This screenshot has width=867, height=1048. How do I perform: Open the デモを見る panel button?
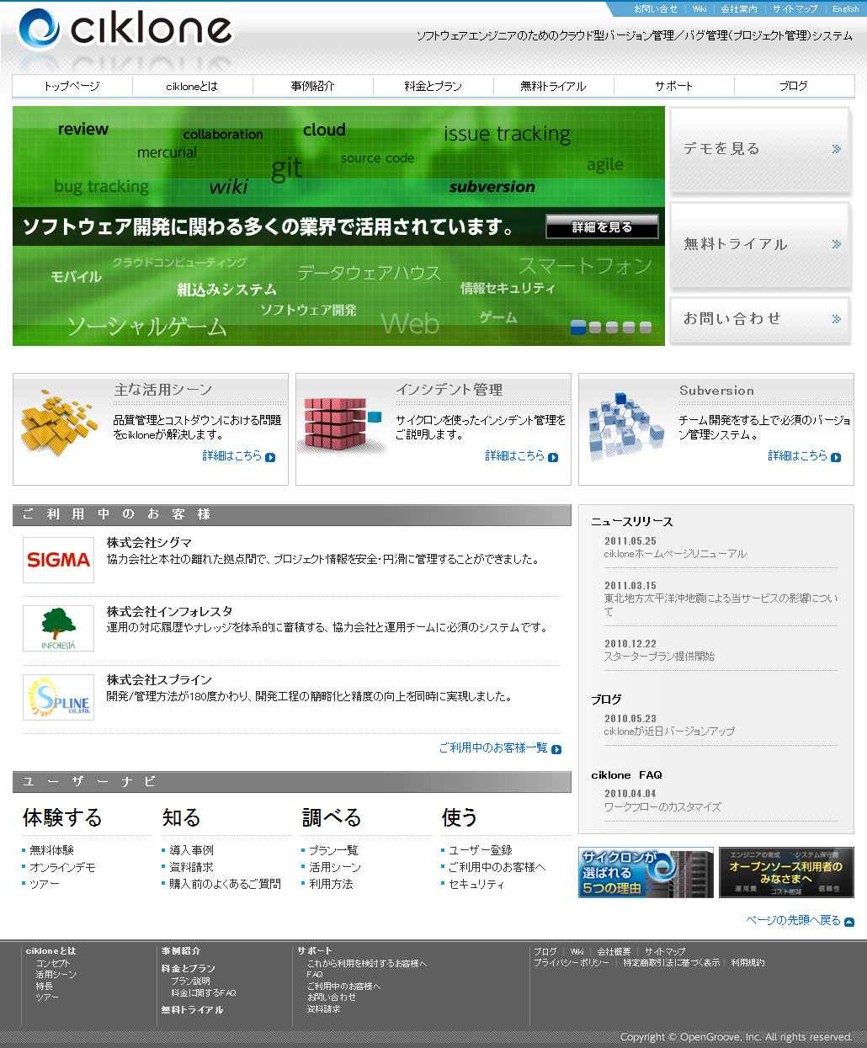tap(759, 150)
